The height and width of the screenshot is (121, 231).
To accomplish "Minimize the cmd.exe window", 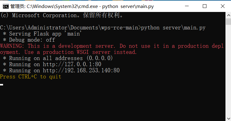I will tap(187, 6).
